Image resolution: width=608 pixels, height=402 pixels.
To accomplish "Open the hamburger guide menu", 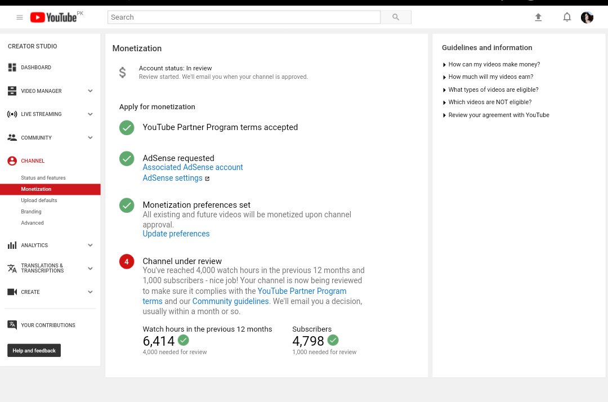I will (x=19, y=17).
